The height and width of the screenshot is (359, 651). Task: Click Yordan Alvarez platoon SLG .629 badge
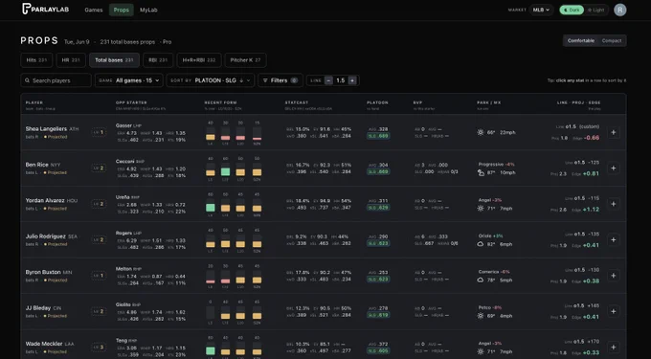click(378, 207)
